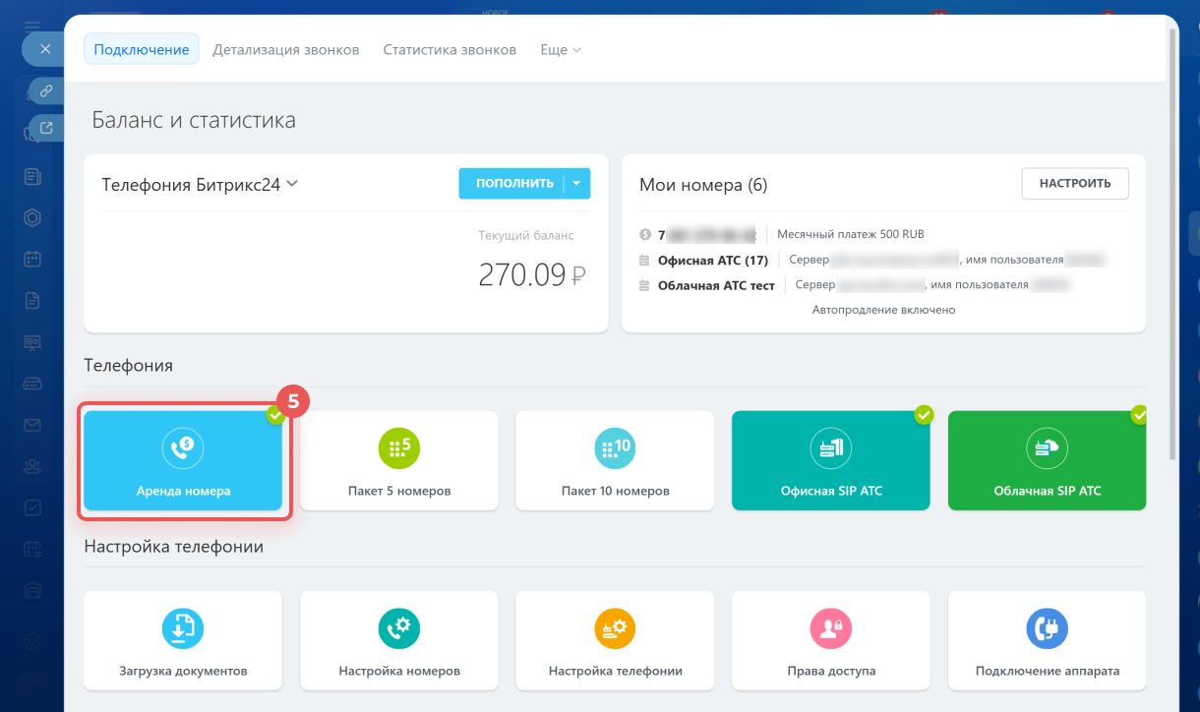The width and height of the screenshot is (1200, 712).
Task: Open the Аренда номера tile
Action: pos(183,460)
